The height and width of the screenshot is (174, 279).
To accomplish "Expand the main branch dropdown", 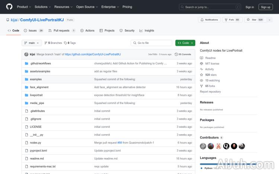I will click(31, 43).
